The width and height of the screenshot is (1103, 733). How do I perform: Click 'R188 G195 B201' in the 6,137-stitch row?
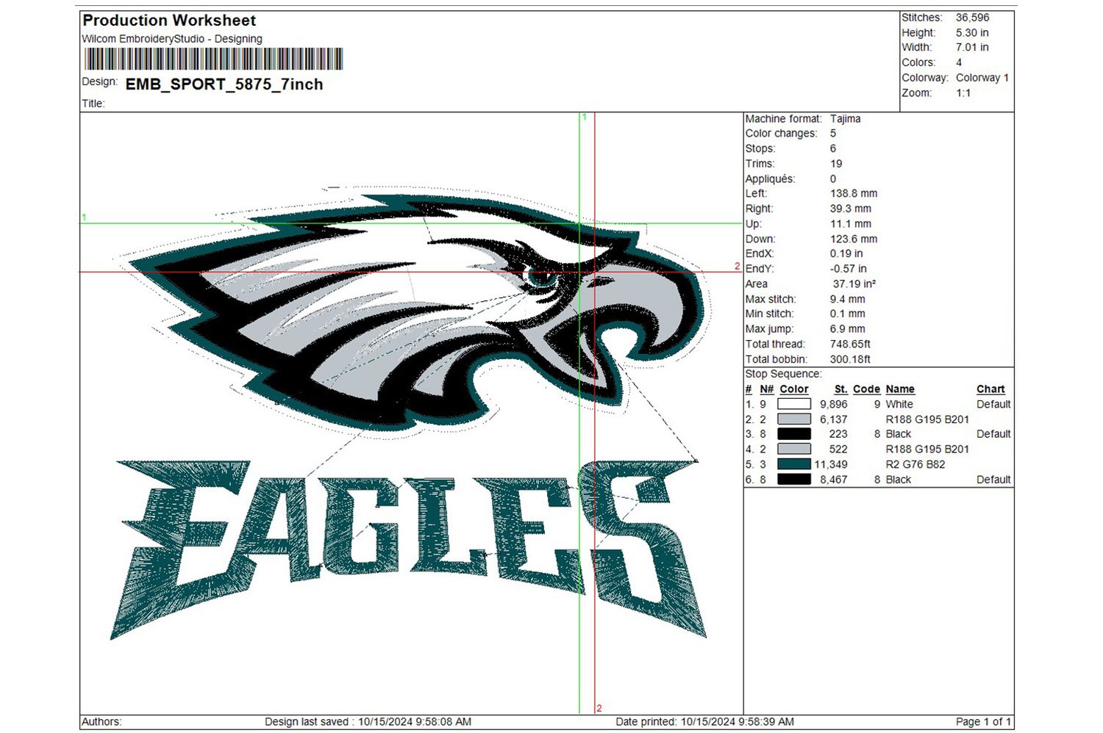pos(927,419)
